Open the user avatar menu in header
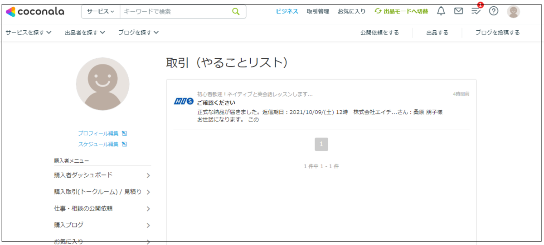The height and width of the screenshot is (245, 544). pos(514,12)
